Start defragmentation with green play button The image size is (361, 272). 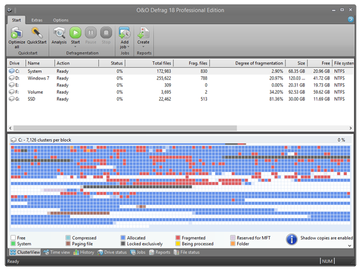click(76, 33)
